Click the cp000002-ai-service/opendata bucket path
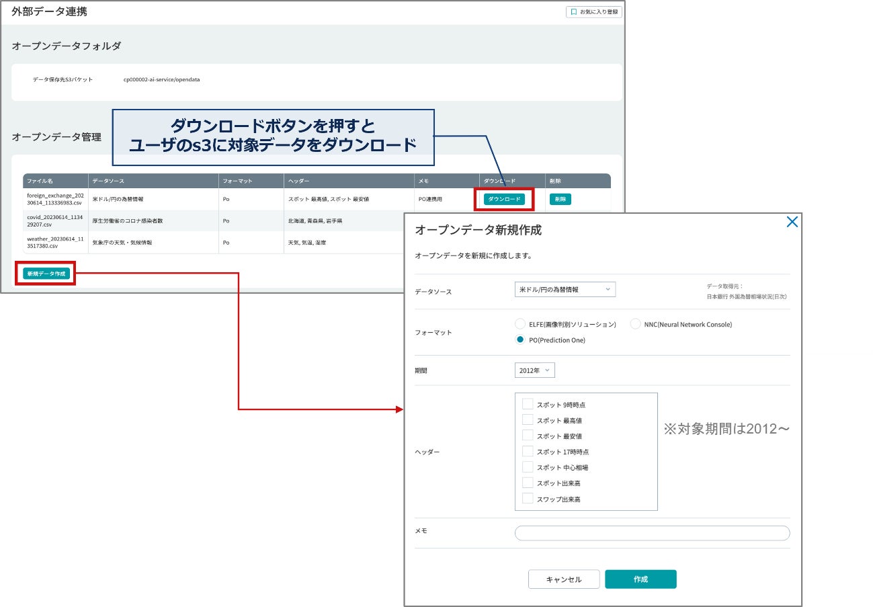This screenshot has height=607, width=873. 162,79
